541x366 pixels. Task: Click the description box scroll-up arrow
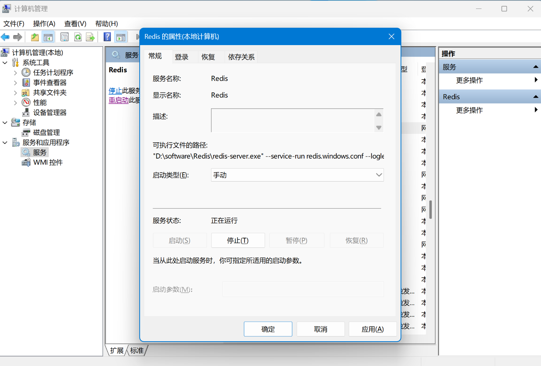pos(379,114)
